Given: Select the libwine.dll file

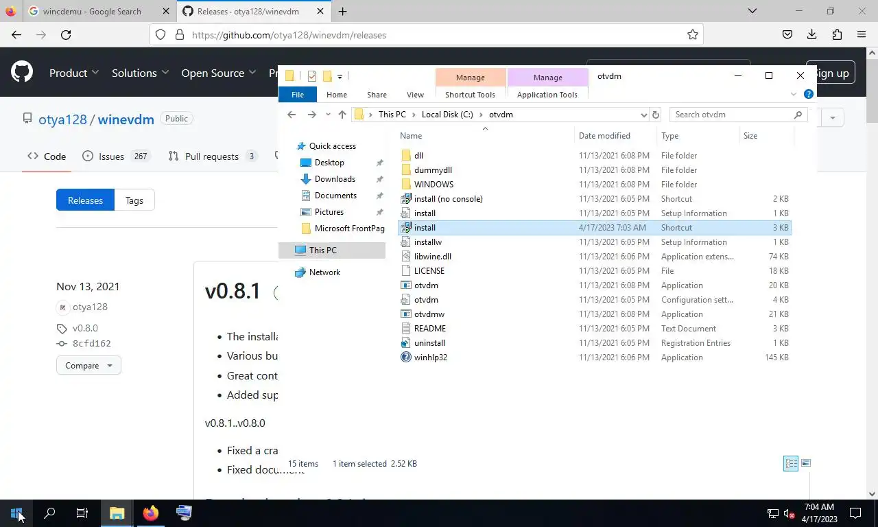Looking at the screenshot, I should 432,256.
